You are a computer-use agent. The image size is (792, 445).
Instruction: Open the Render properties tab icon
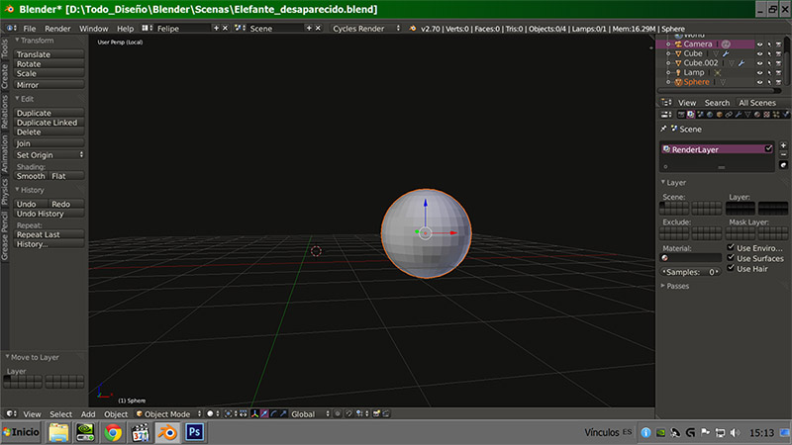pyautogui.click(x=681, y=115)
